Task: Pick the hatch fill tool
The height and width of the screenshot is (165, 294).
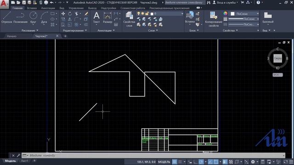Action: point(52,24)
